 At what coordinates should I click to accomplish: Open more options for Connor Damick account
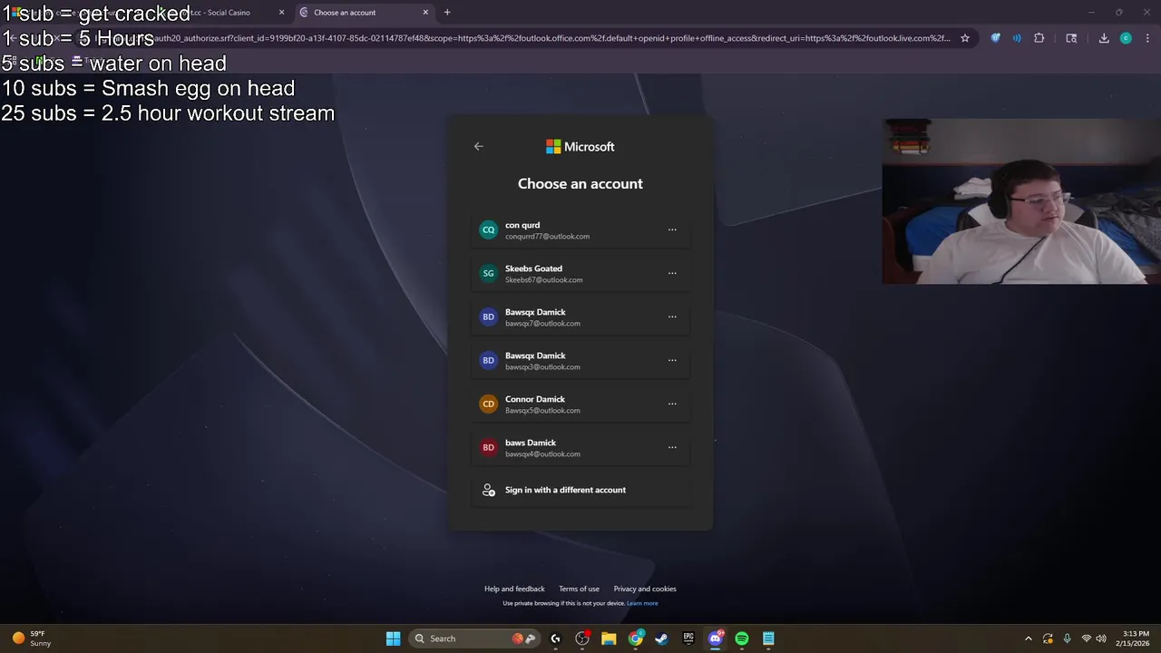(672, 404)
